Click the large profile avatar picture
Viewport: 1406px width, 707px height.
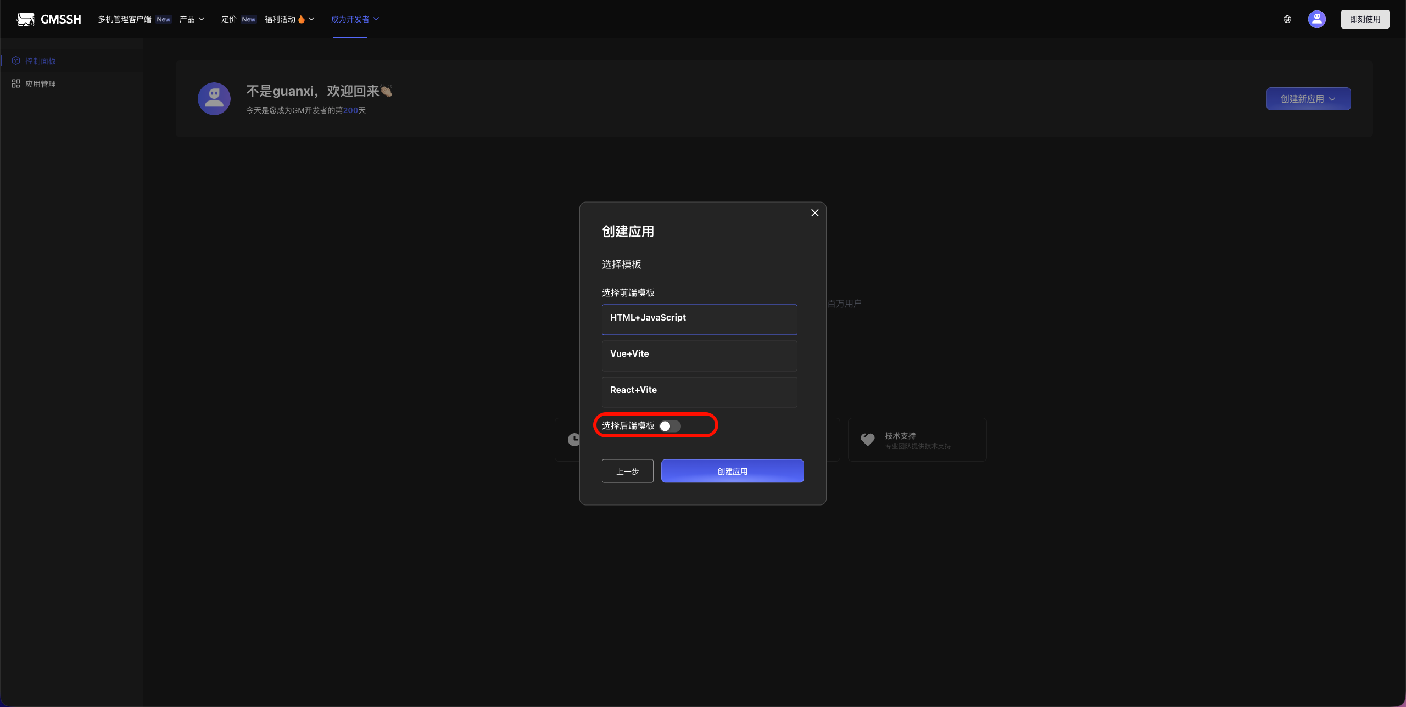pos(214,99)
